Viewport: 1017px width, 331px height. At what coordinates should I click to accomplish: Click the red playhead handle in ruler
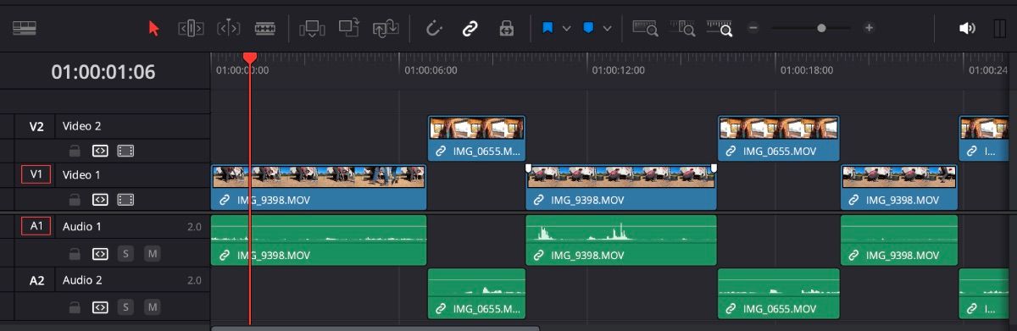tap(249, 58)
